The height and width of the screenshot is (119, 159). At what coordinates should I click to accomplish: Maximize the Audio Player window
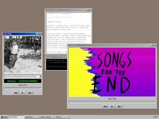pos(39,34)
